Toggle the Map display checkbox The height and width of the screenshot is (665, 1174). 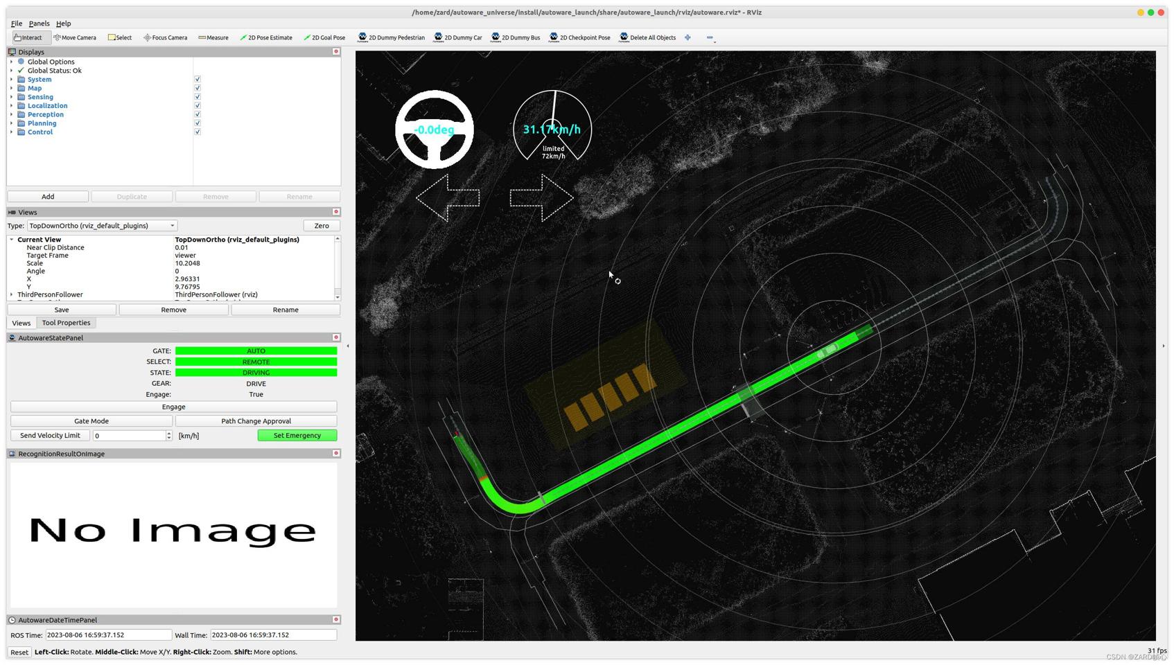pos(198,88)
